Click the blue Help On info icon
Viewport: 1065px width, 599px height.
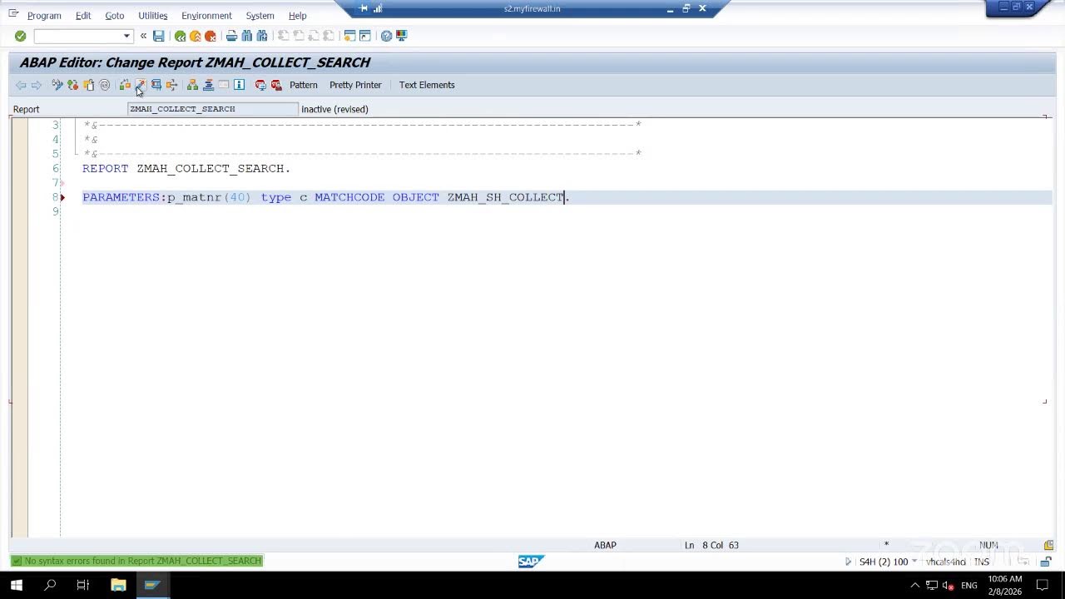[x=240, y=85]
